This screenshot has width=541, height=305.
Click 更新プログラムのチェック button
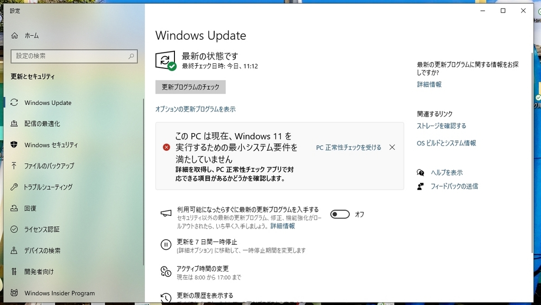click(x=190, y=87)
